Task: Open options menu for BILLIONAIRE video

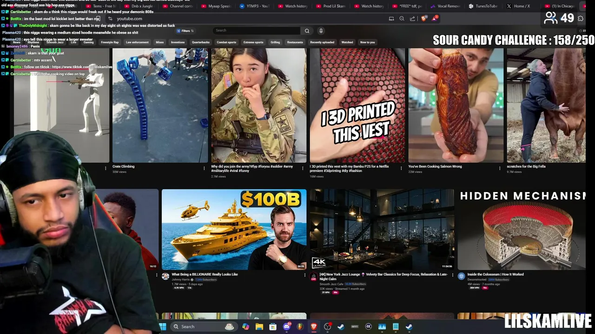Action: [304, 275]
